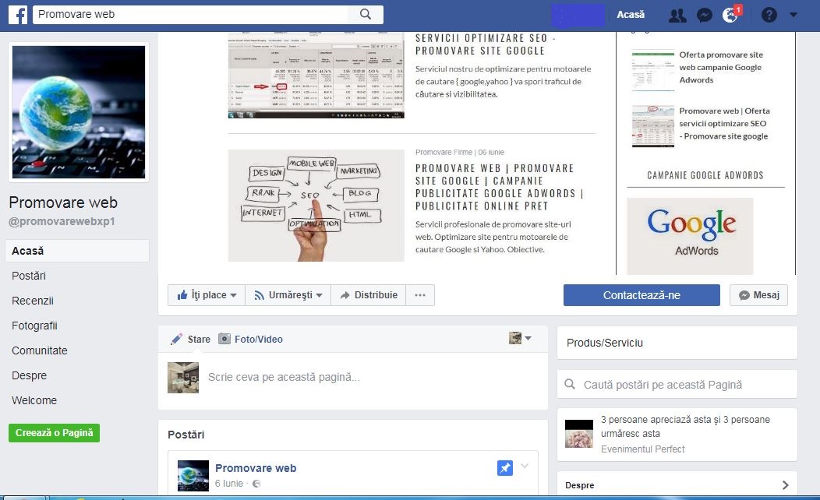Open the Messenger icon in the top bar

705,15
